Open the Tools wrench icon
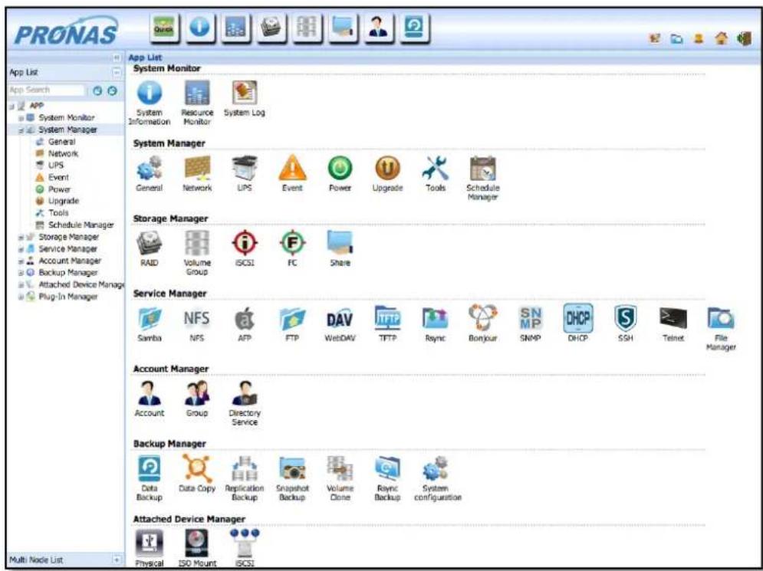The image size is (763, 571). [x=435, y=169]
